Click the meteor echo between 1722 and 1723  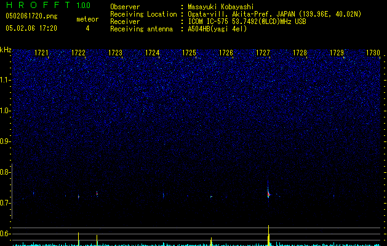click(x=97, y=194)
